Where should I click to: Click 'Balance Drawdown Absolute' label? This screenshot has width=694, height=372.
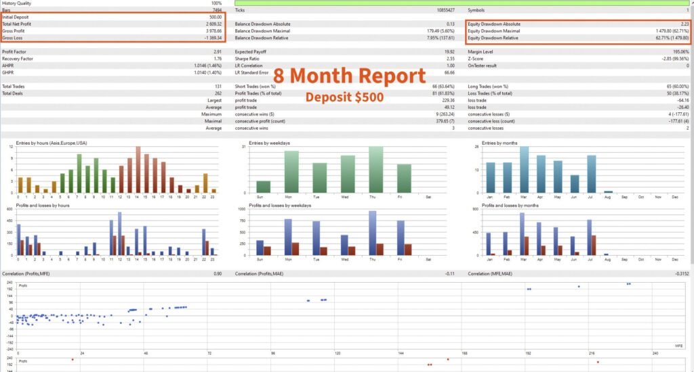click(262, 24)
